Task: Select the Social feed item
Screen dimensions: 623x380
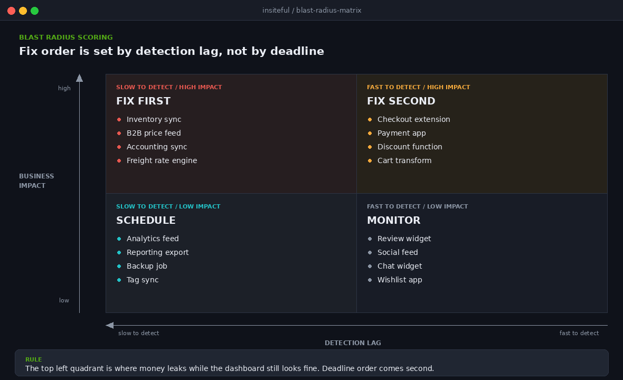Action: coord(398,252)
